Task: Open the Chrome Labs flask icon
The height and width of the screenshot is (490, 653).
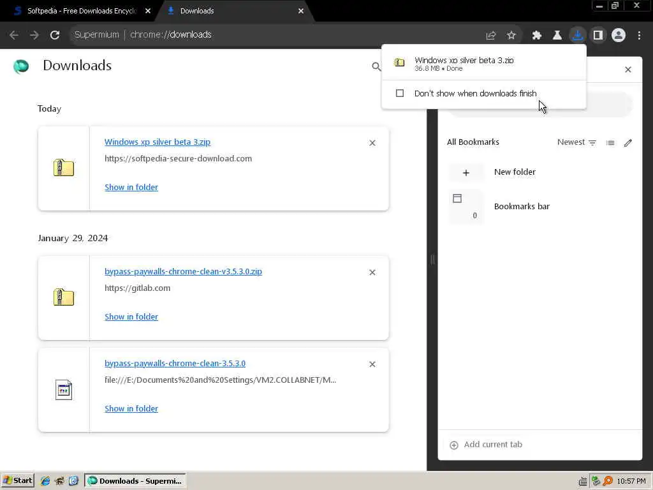Action: pyautogui.click(x=557, y=36)
